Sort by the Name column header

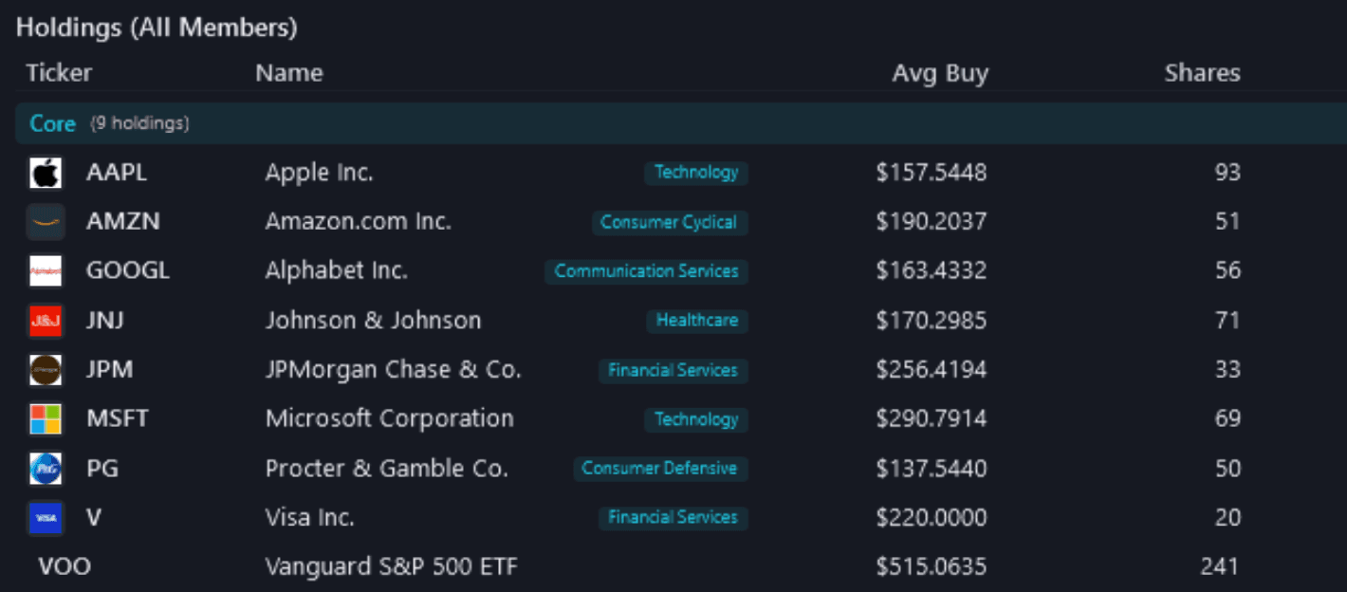tap(289, 73)
